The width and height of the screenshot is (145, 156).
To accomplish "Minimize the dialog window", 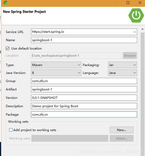I will (116, 3).
